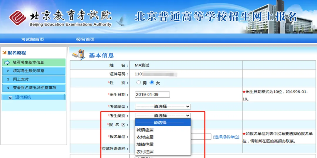
Task: Click the 考试类型 label
Action: 118,107
